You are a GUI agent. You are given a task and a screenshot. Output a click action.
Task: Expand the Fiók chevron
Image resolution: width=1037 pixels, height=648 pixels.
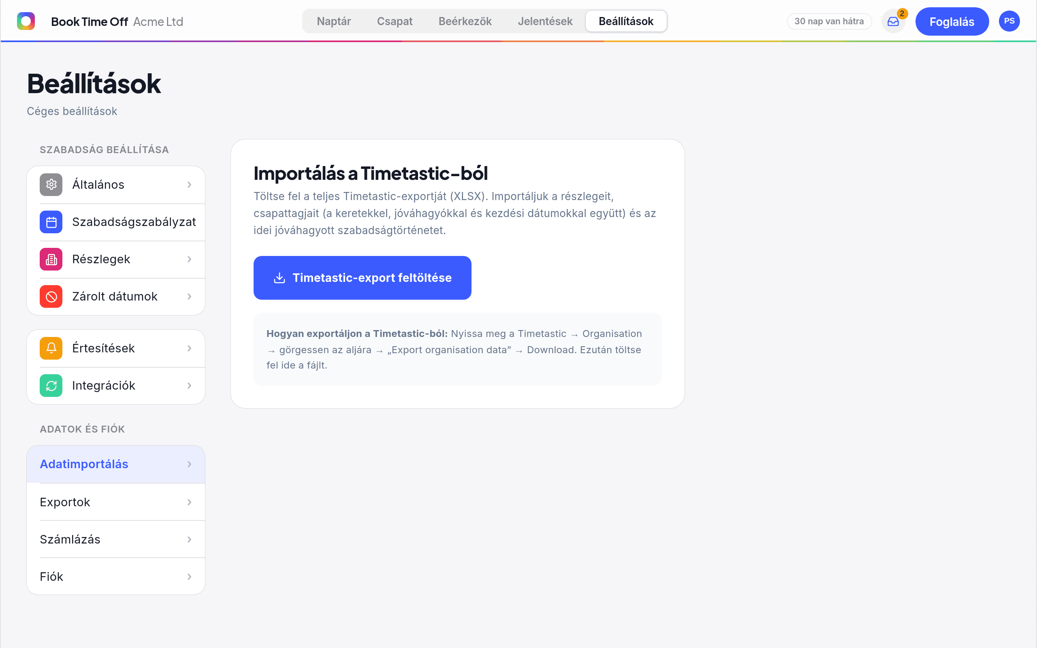click(190, 576)
